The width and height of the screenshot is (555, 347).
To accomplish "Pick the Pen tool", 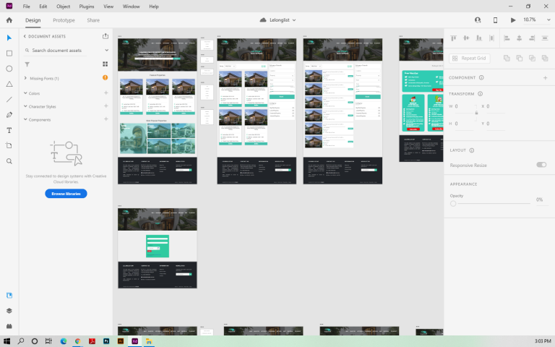I will tap(9, 115).
